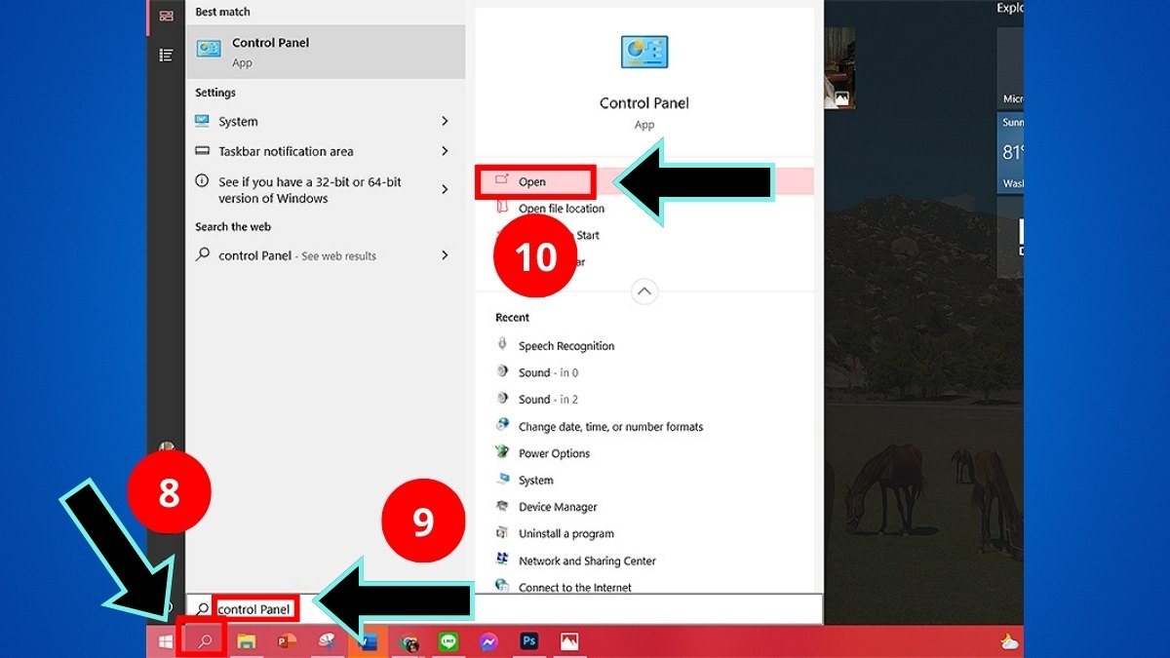Click the info icon beside 32-bit or 64-bit result
Viewport: 1170px width, 658px height.
point(202,181)
